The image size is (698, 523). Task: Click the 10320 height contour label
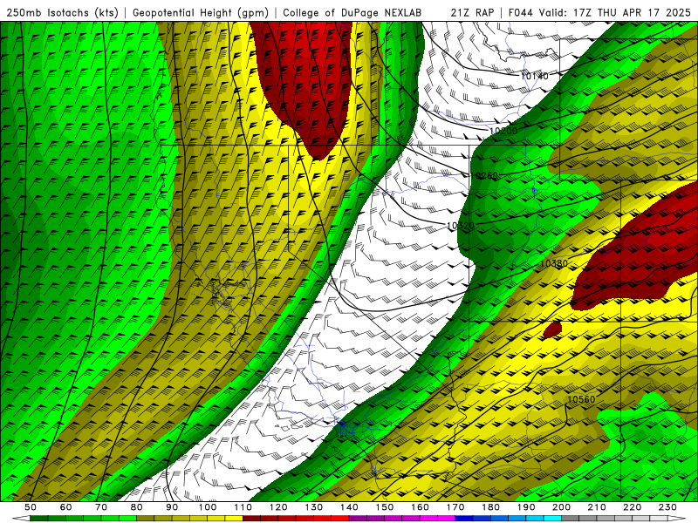coord(461,226)
